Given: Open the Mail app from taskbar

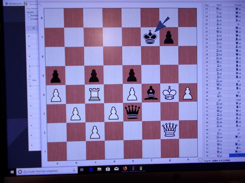Looking at the screenshot, I should pyautogui.click(x=116, y=169).
